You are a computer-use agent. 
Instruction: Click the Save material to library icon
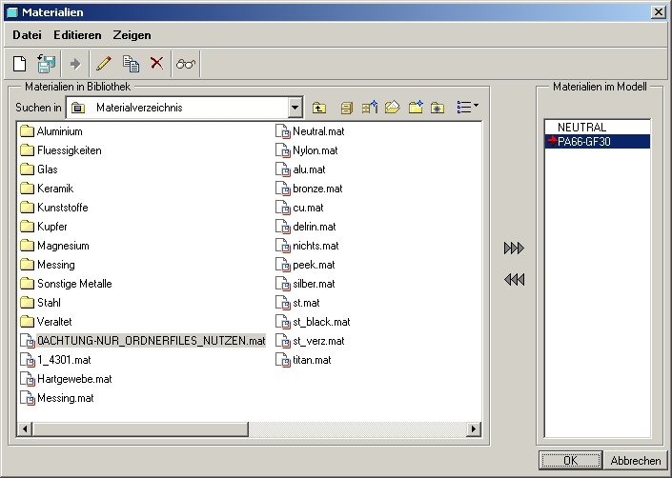pos(46,64)
